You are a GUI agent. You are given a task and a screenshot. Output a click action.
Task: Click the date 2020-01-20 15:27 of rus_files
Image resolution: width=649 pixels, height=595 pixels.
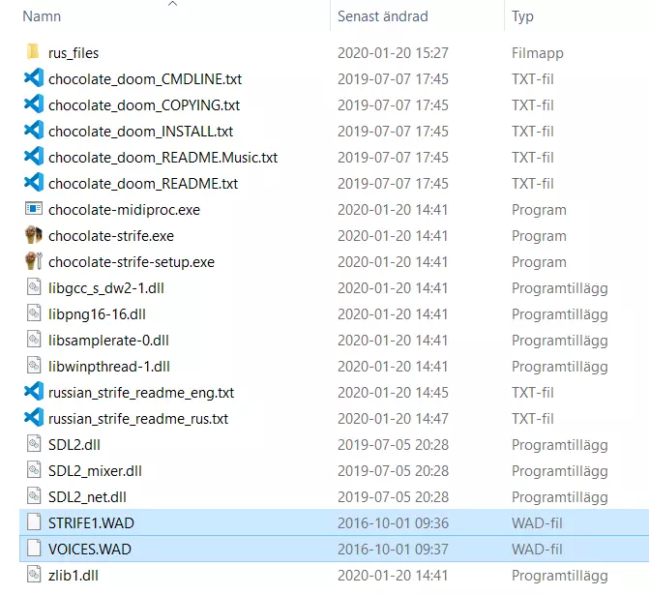393,53
